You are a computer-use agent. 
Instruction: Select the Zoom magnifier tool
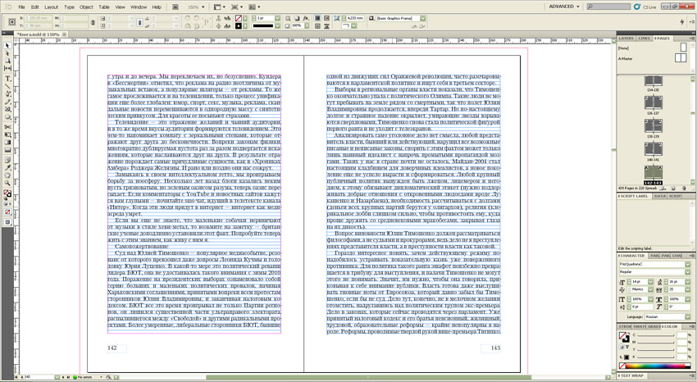click(7, 183)
